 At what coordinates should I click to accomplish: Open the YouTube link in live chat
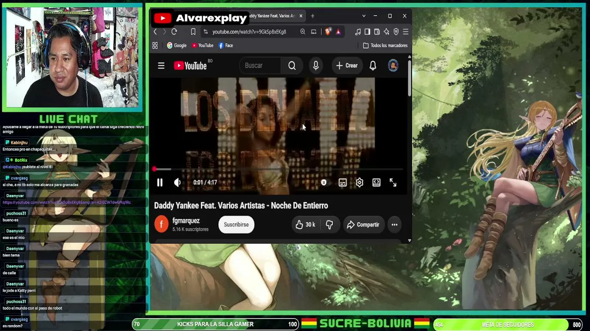point(67,202)
